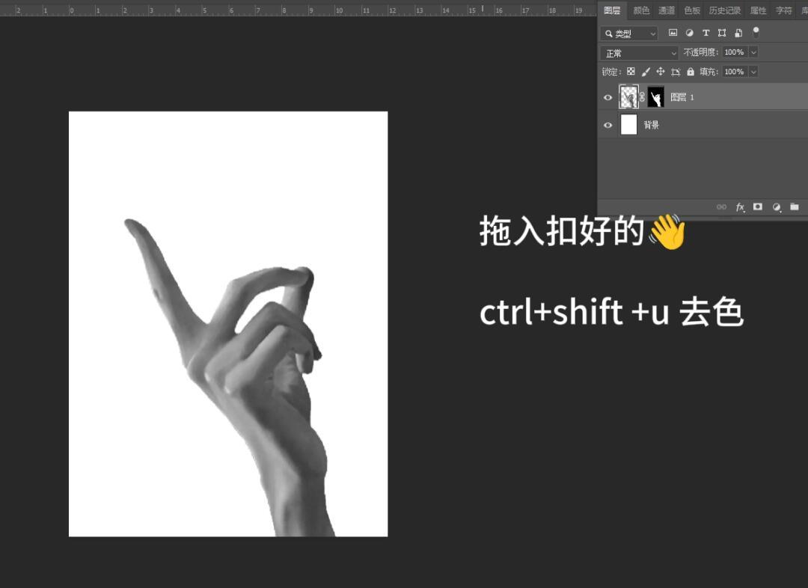808x588 pixels.
Task: Hide 图层 1 layer with eye icon
Action: 608,97
